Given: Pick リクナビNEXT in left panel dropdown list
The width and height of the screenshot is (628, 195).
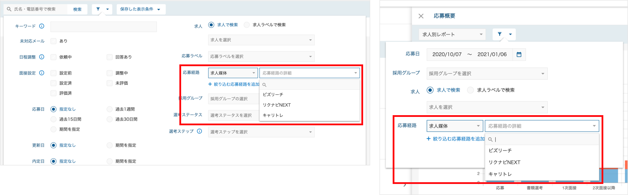Looking at the screenshot, I should point(310,105).
